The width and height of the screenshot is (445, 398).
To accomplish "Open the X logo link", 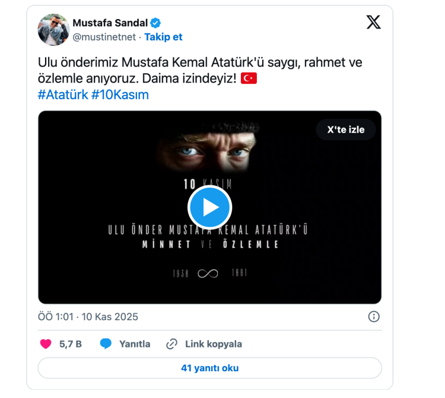I will point(373,23).
